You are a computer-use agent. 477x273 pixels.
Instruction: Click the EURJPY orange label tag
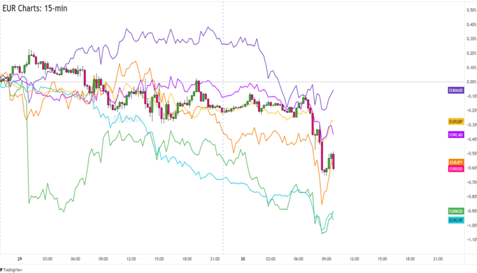point(455,163)
